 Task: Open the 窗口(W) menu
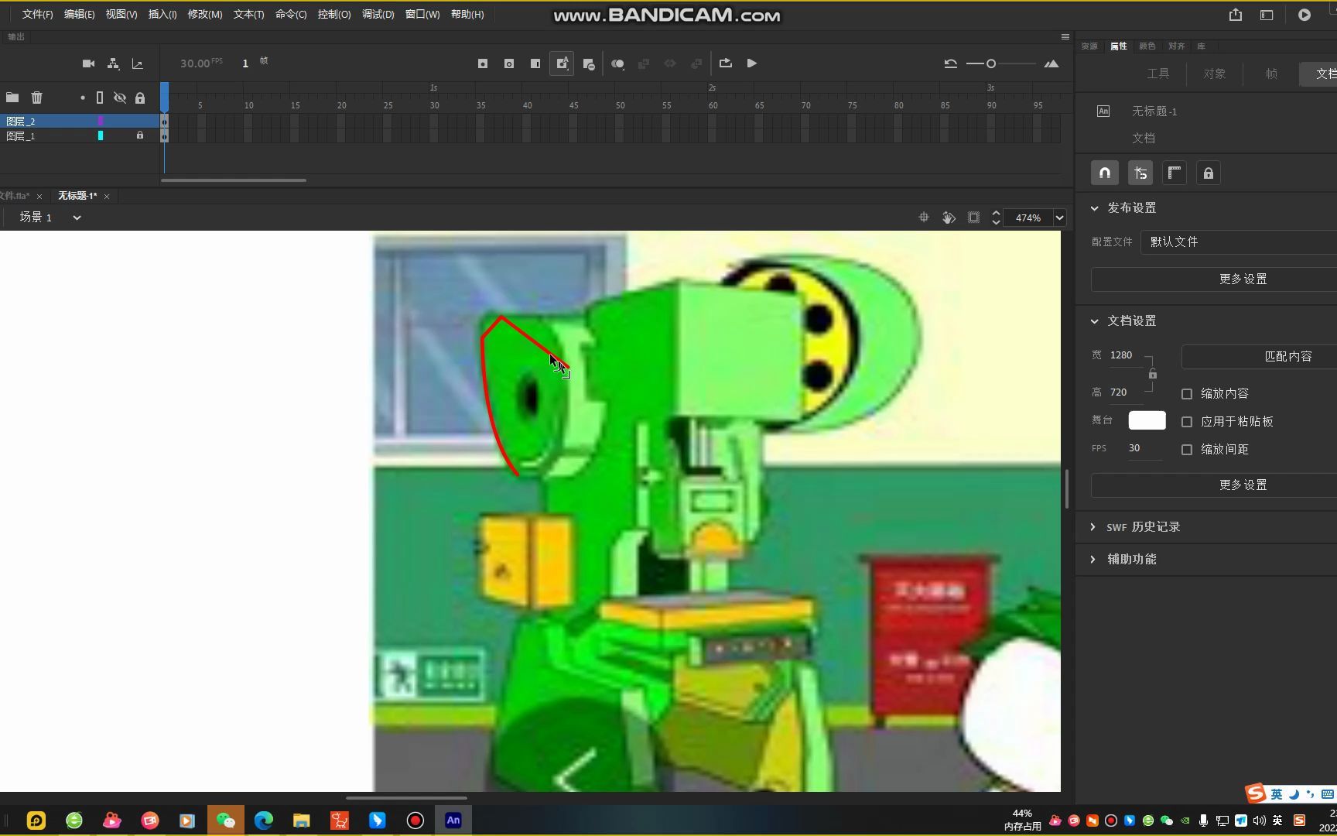(x=422, y=15)
